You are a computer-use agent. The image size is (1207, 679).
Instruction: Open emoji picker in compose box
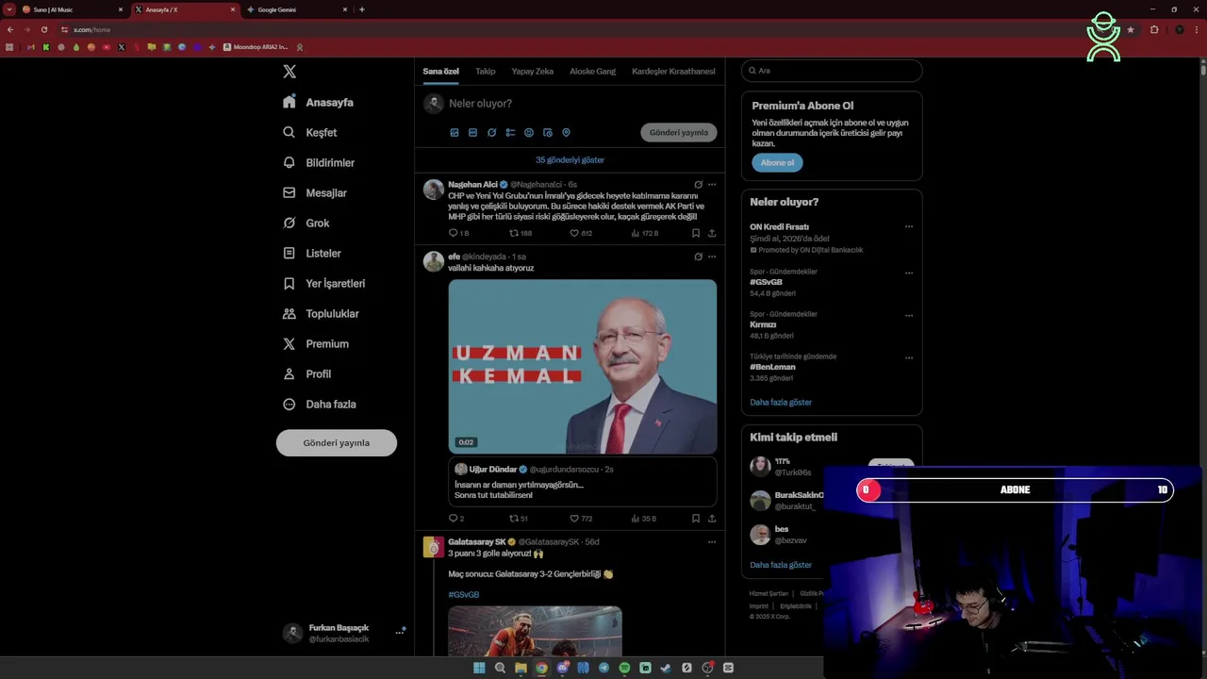529,133
